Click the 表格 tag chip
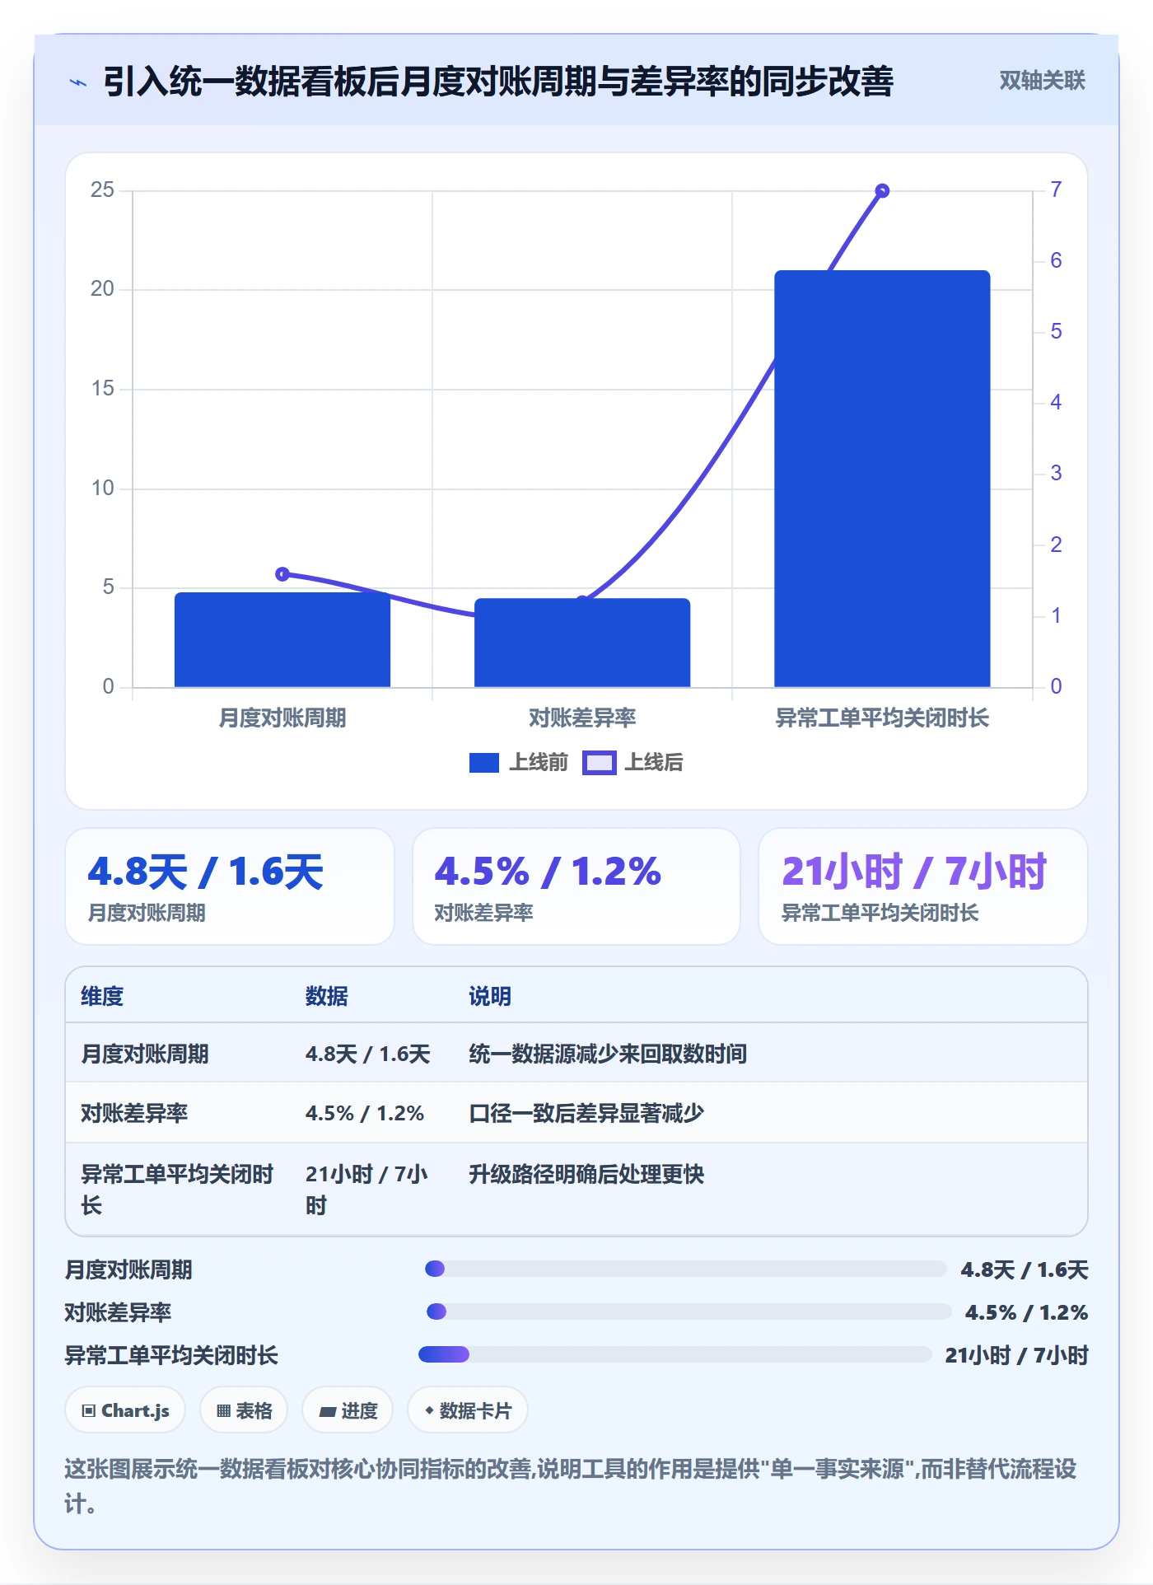Image resolution: width=1153 pixels, height=1585 pixels. tap(244, 1410)
